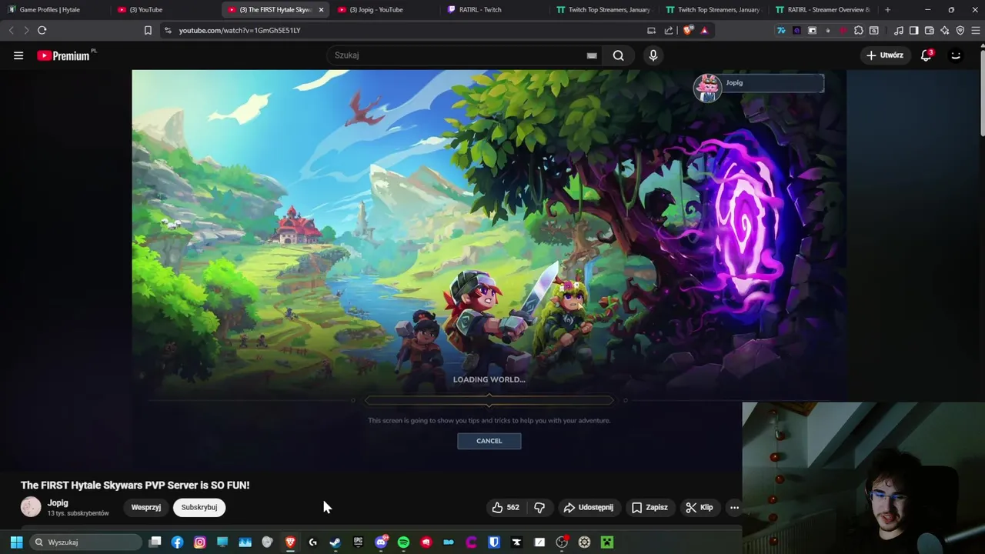Image resolution: width=985 pixels, height=554 pixels.
Task: Toggle the browser sidebar panel icon
Action: pos(914,30)
